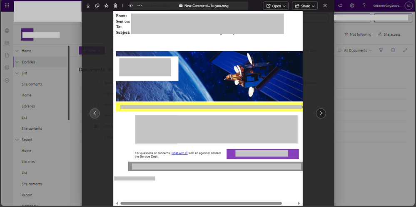Screen dimensions: 416x207
Task: Click the Chat with IT link
Action: coord(179,153)
